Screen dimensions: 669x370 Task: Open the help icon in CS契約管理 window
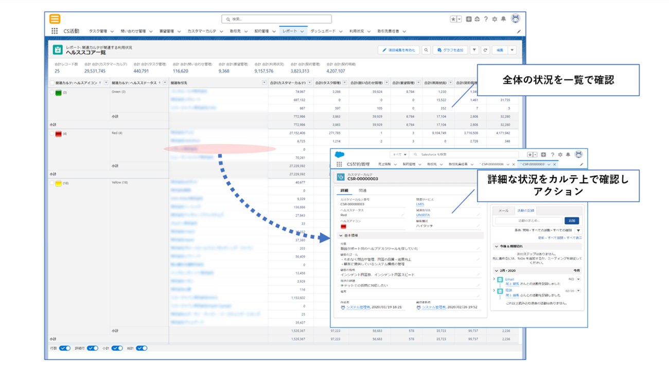tap(553, 154)
